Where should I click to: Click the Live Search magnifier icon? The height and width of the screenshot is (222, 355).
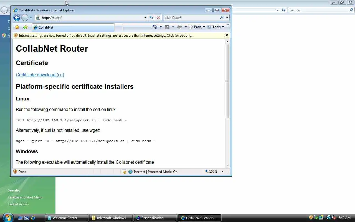[222, 17]
